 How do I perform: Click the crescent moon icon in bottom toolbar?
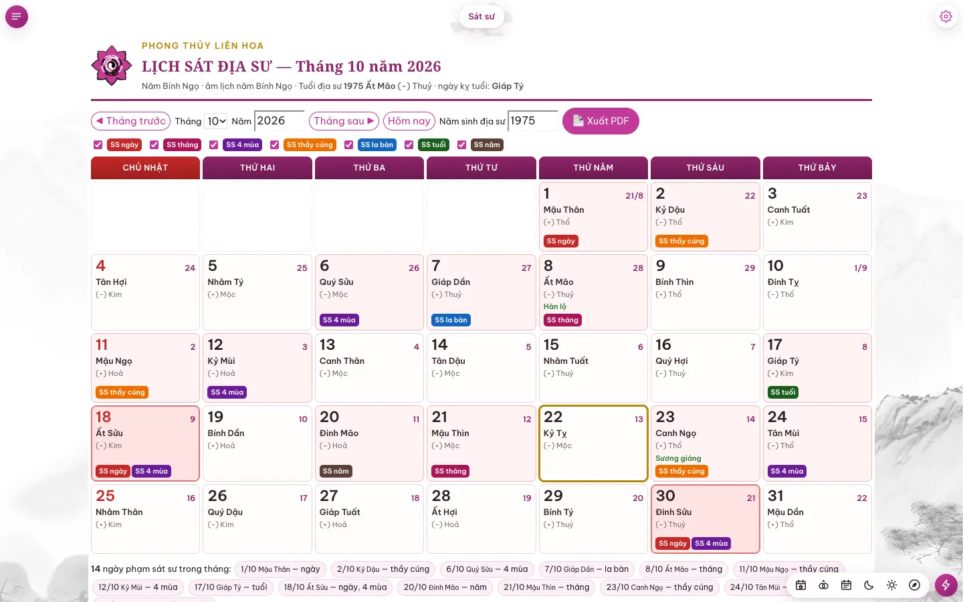pos(869,585)
